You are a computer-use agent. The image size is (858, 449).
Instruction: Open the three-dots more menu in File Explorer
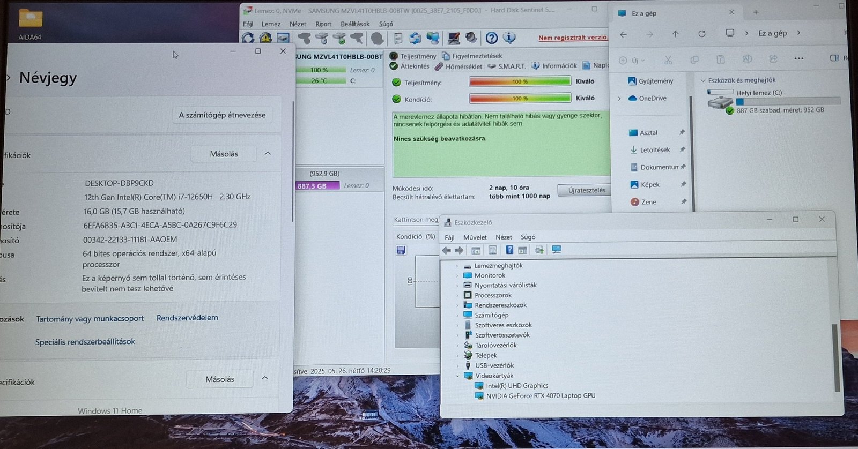[799, 58]
